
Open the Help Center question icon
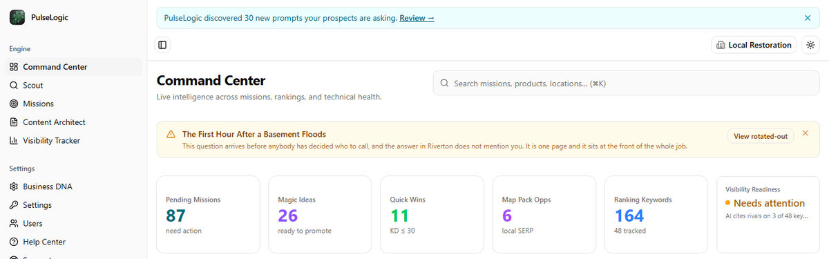14,242
